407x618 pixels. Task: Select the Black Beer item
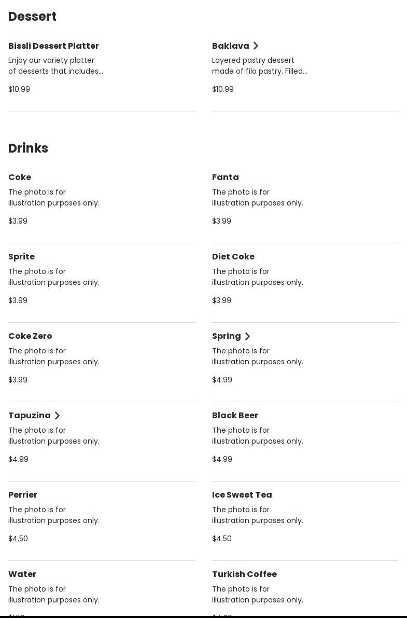[x=235, y=416]
